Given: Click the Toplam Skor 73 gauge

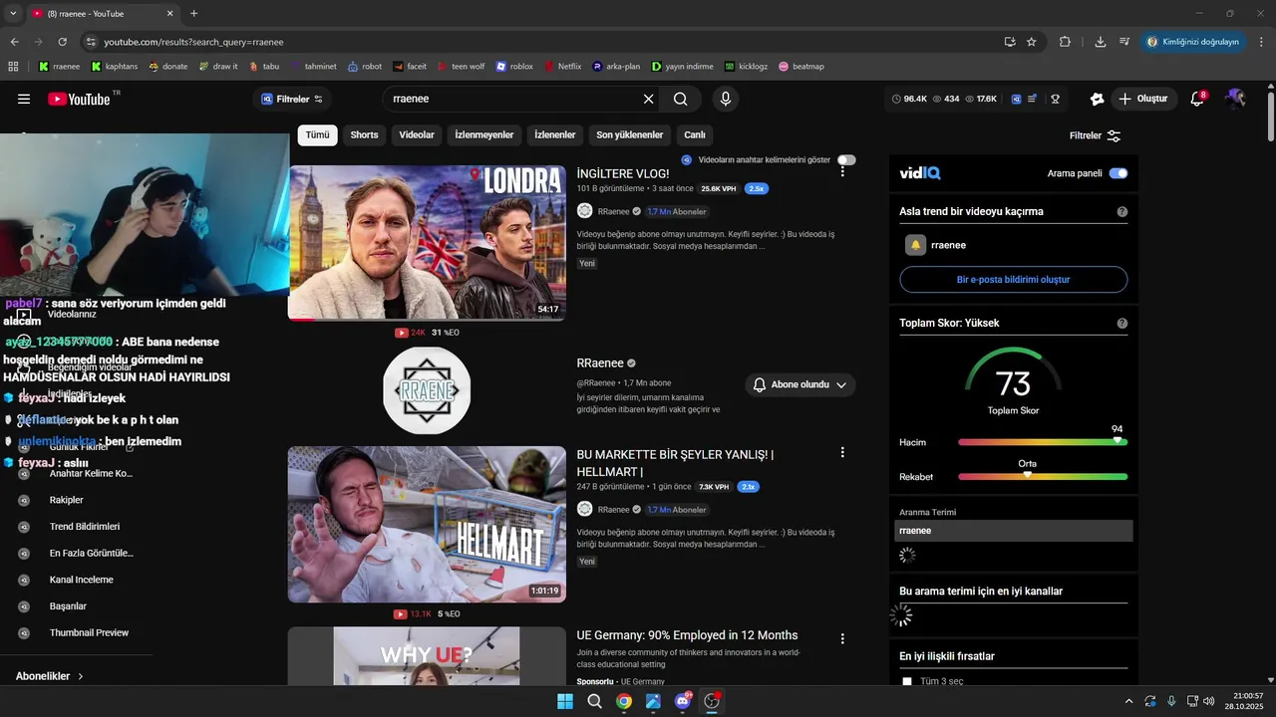Looking at the screenshot, I should [1013, 382].
